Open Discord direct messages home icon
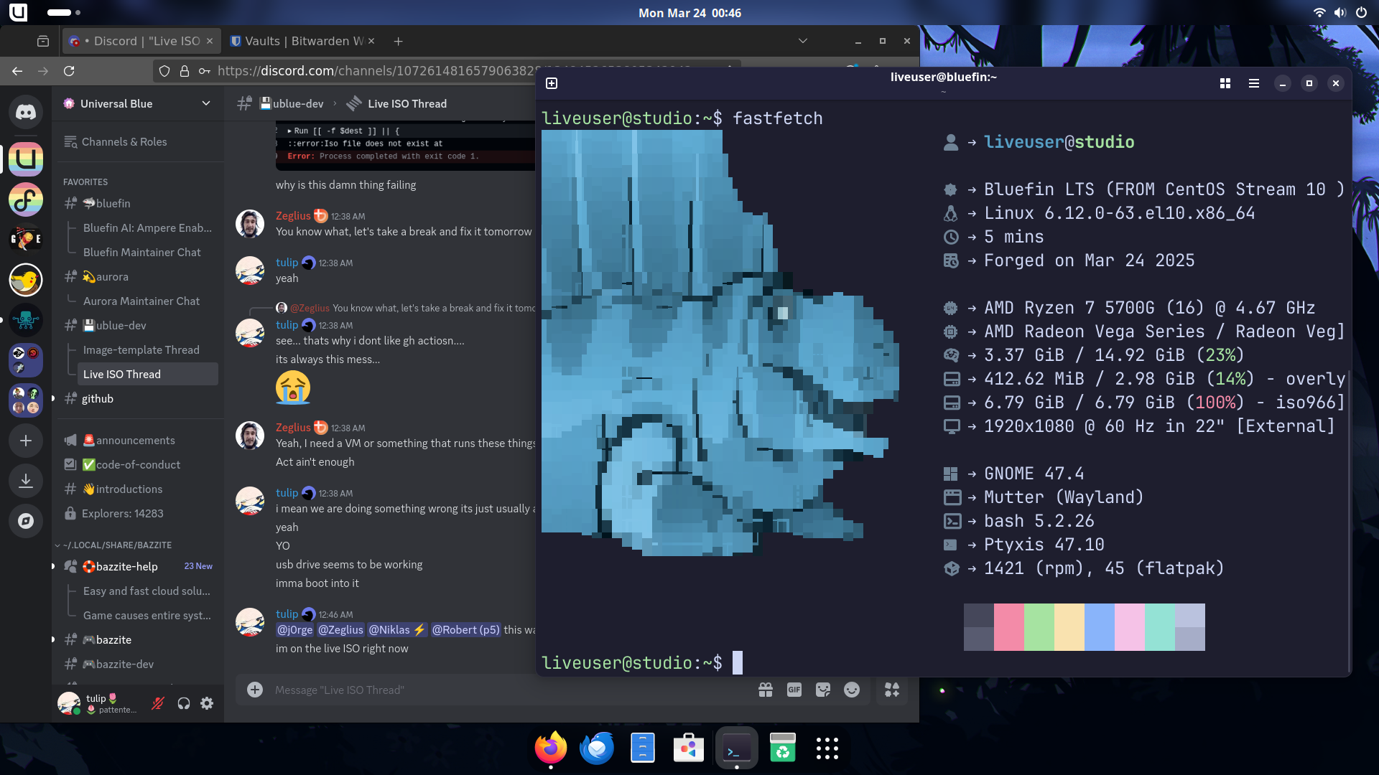1379x775 pixels. pos(26,113)
